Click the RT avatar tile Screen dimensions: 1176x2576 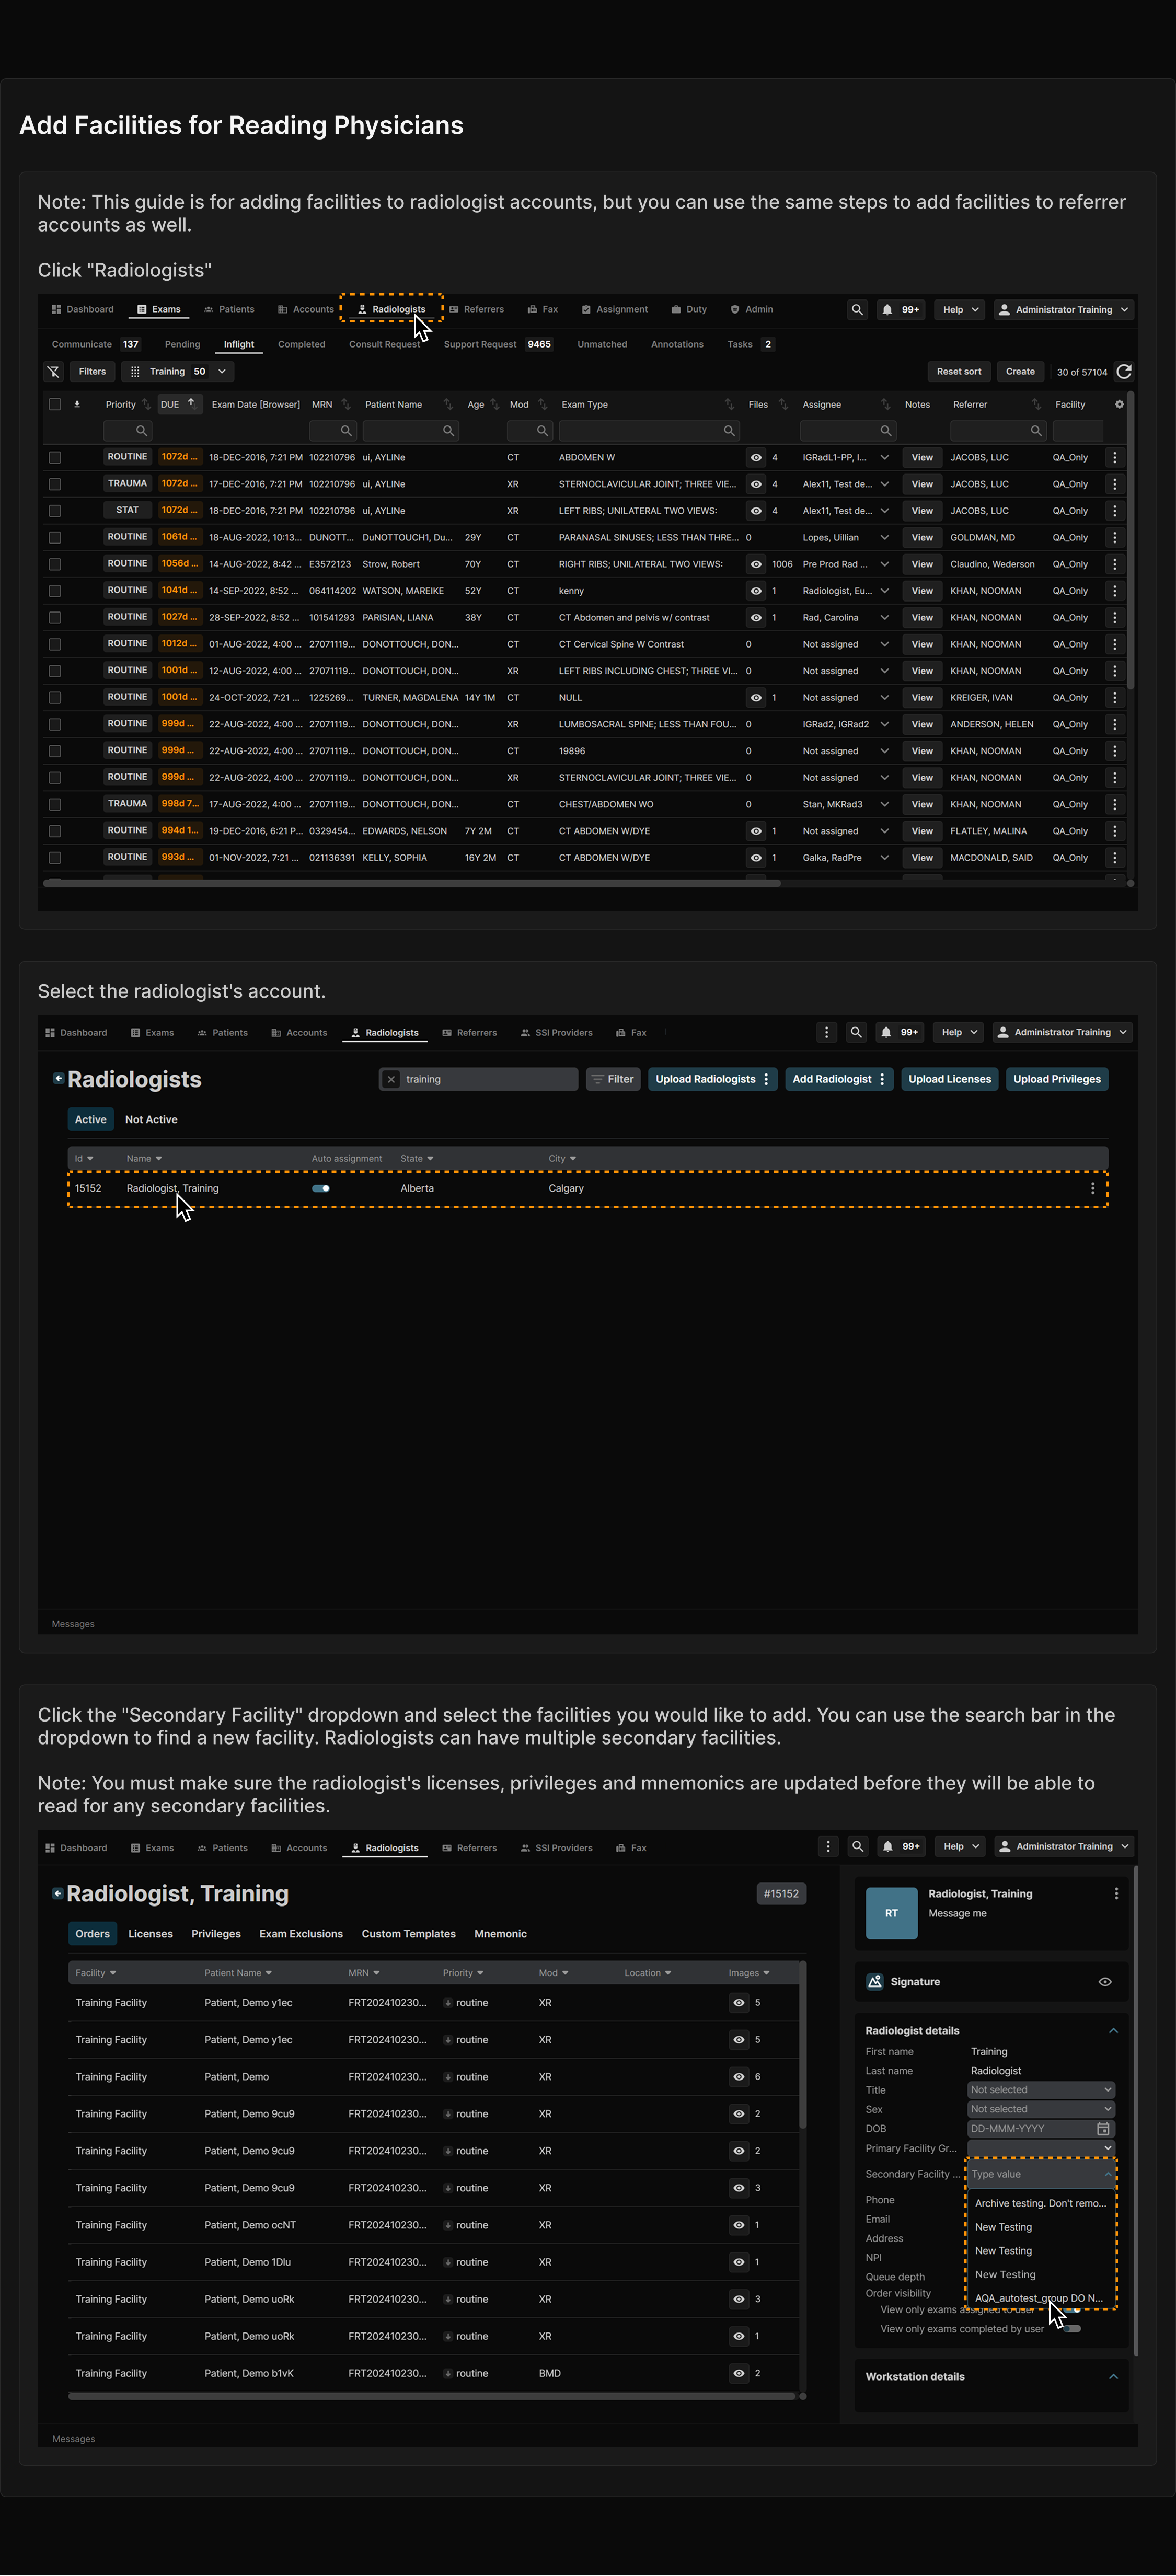[x=891, y=1913]
